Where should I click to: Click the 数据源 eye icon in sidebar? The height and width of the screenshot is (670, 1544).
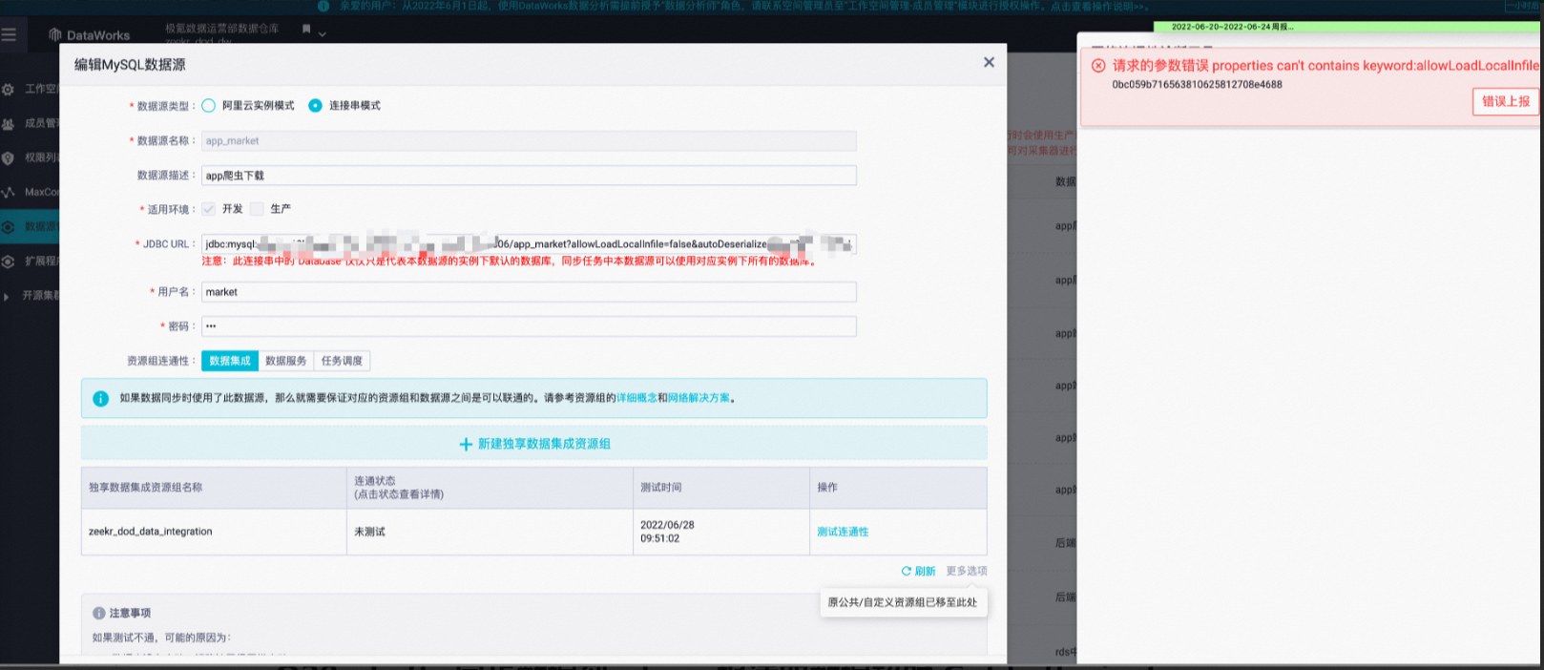9,227
